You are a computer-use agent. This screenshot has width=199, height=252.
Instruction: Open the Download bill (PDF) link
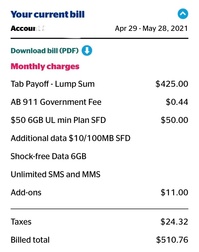click(x=45, y=51)
